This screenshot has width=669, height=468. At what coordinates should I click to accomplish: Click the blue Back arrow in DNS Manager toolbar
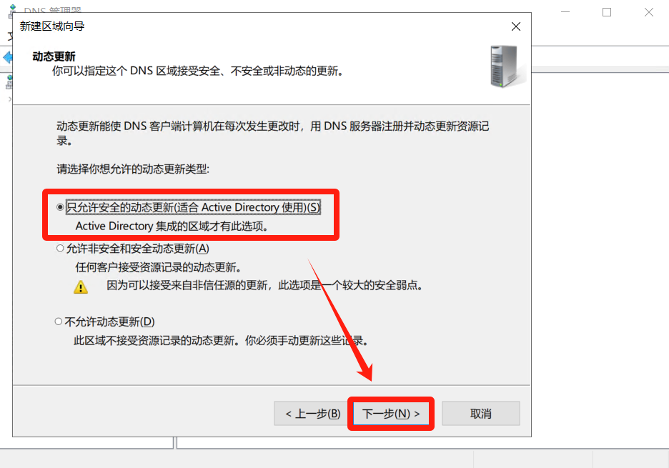coord(7,57)
